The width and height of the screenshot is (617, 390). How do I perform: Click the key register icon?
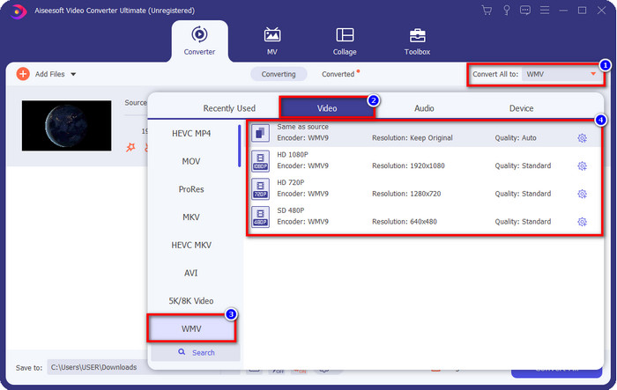[507, 11]
